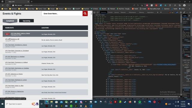Screen dimensions: 192x108
Task: Switch to the Completed events tab
Action: [10, 21]
